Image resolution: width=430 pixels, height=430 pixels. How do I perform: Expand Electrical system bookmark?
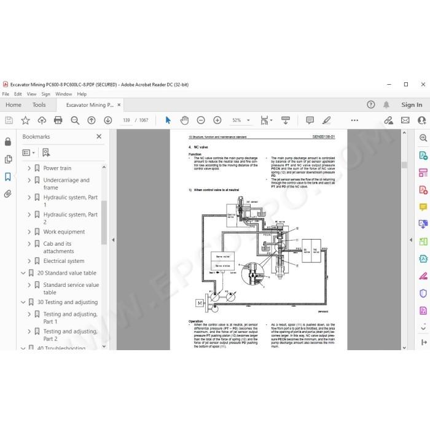tap(29, 261)
